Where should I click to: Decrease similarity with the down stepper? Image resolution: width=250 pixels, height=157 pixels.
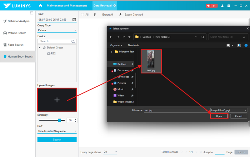tap(75, 121)
